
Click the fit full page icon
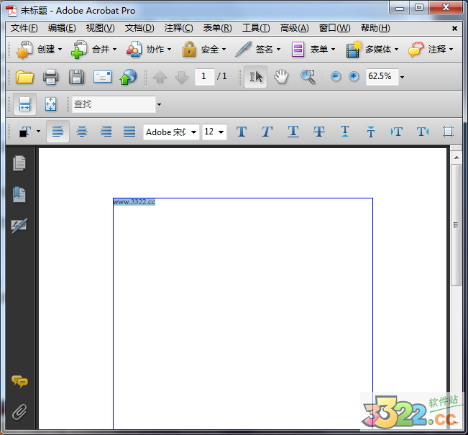(50, 104)
